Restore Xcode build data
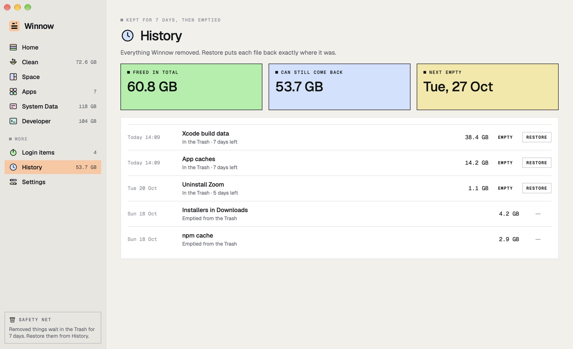The width and height of the screenshot is (573, 349). 536,137
